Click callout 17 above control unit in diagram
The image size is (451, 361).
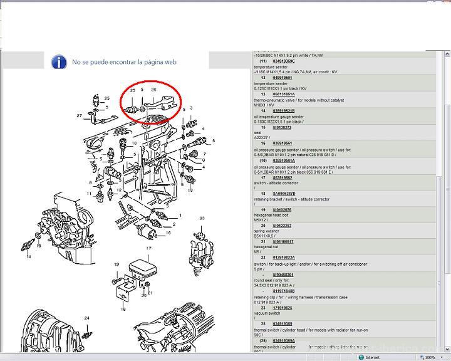148,248
